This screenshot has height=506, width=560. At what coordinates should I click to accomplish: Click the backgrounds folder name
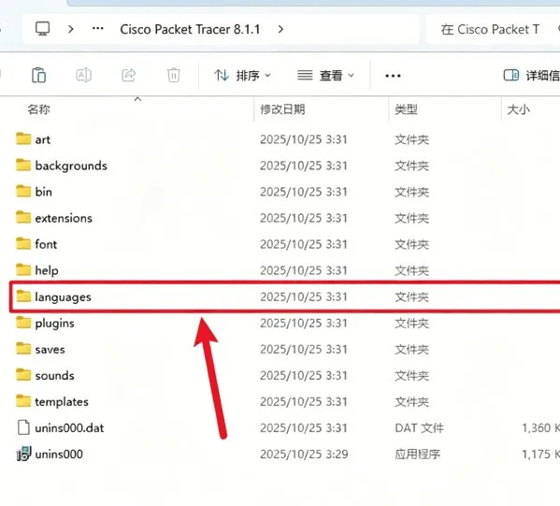pos(71,166)
